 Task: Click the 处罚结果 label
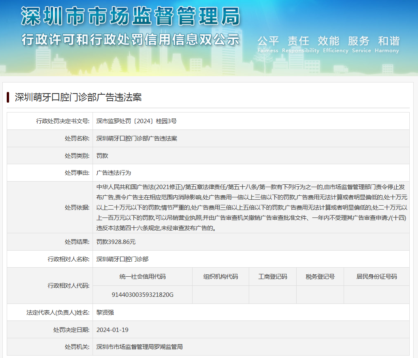pos(77,242)
